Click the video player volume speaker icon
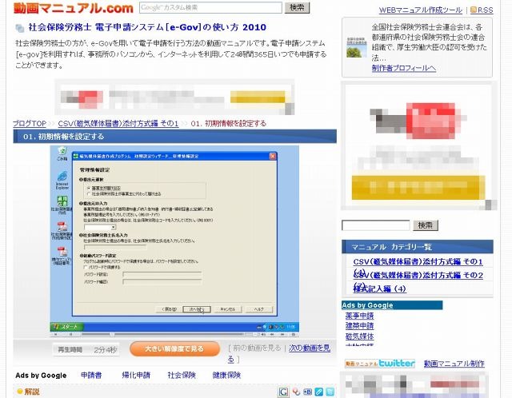The width and height of the screenshot is (512, 398). 263,334
